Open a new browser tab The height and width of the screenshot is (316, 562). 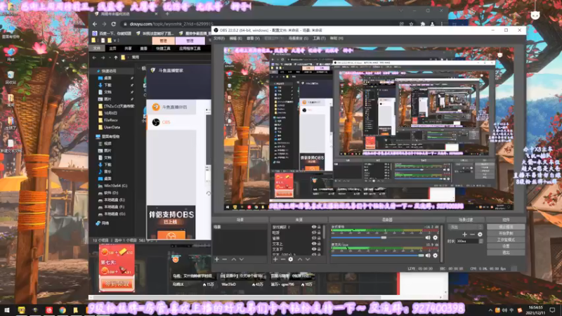pos(167,14)
